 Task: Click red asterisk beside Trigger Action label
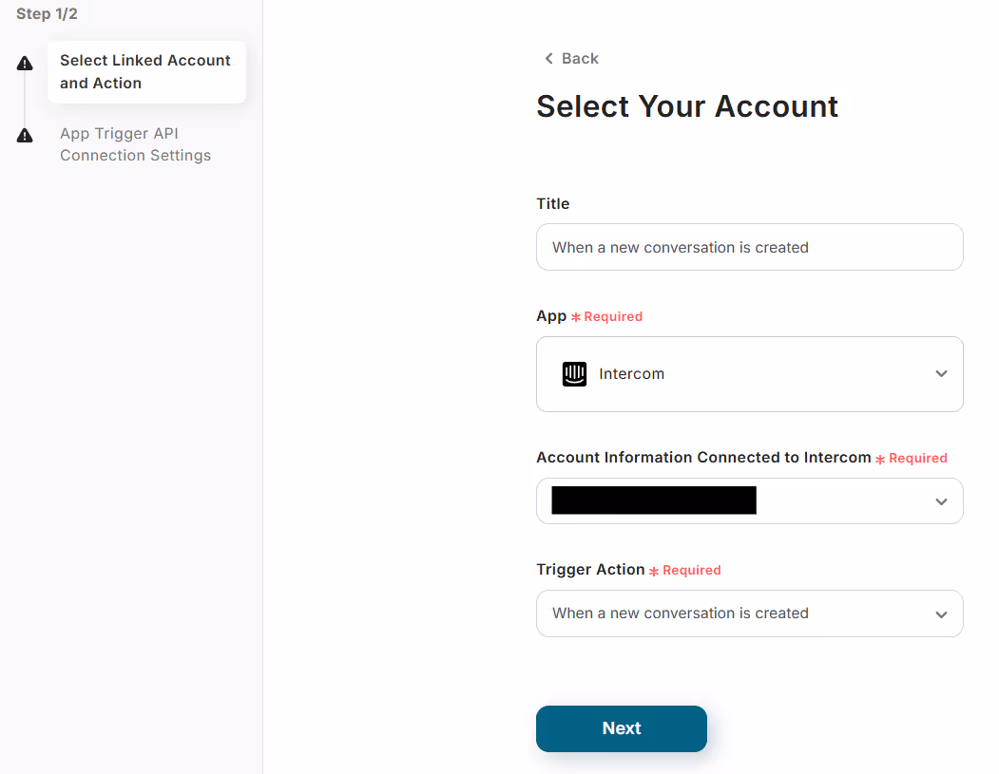click(654, 571)
